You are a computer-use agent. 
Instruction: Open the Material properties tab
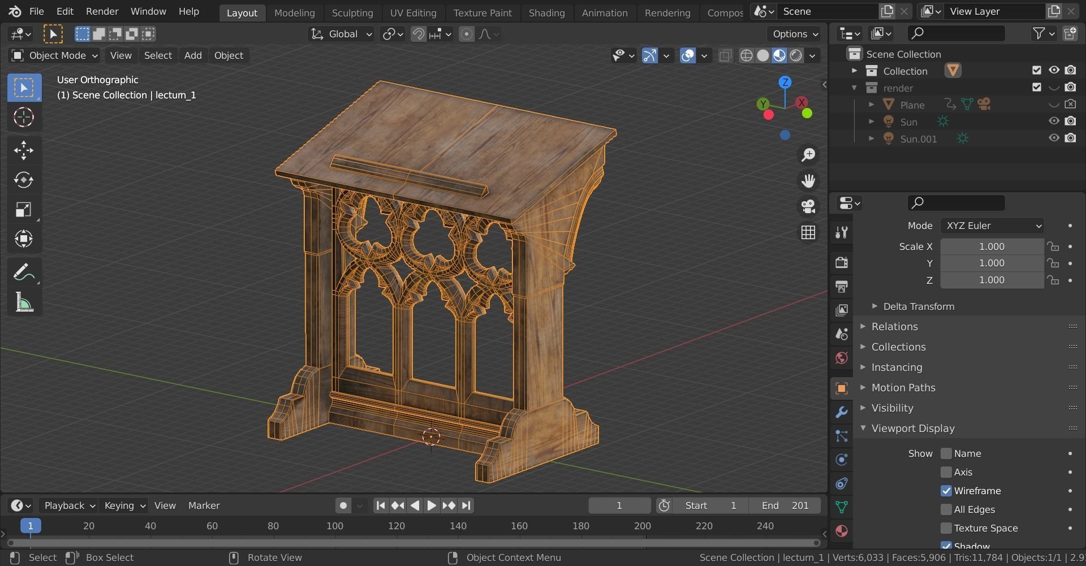pyautogui.click(x=842, y=531)
